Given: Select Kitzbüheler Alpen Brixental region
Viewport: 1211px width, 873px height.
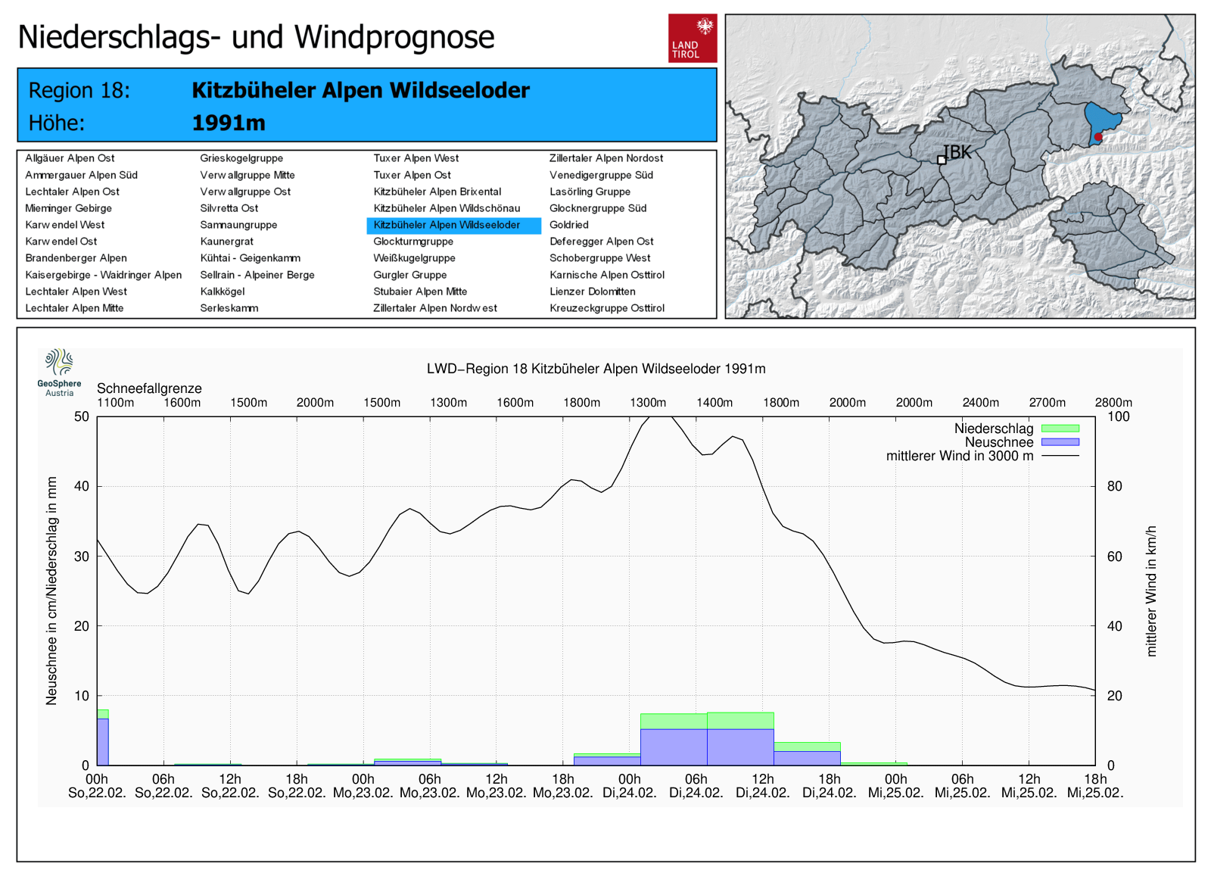Looking at the screenshot, I should pyautogui.click(x=437, y=192).
